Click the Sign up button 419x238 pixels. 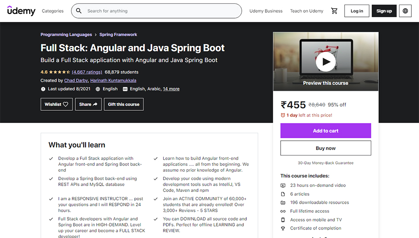click(384, 11)
